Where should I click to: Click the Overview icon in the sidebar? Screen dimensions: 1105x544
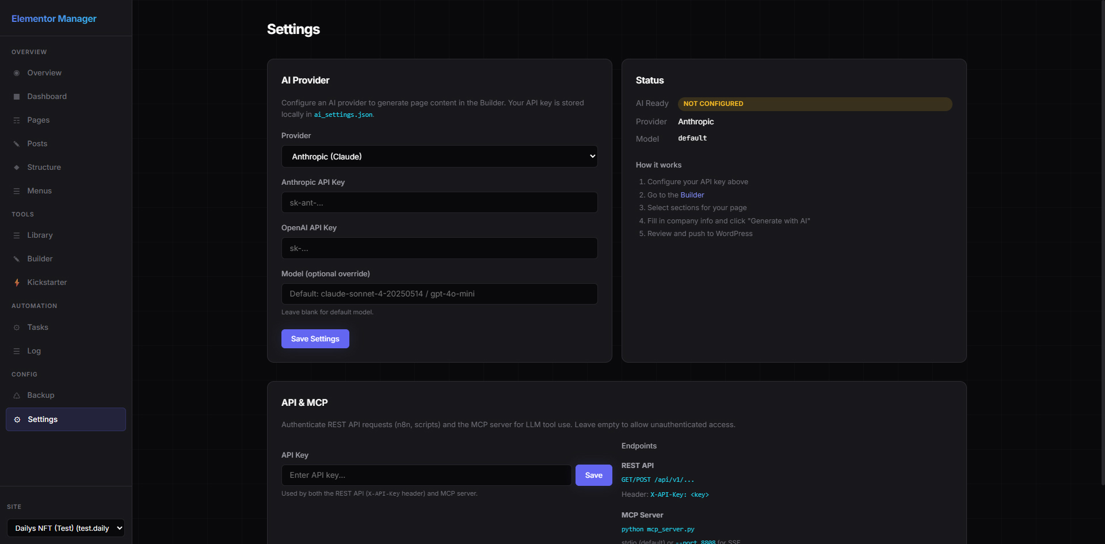(x=17, y=73)
